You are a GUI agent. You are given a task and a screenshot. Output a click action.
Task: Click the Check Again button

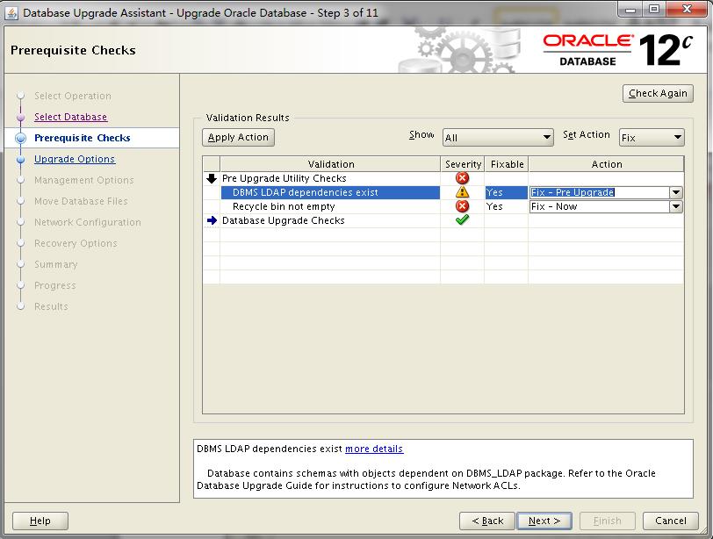(x=658, y=94)
